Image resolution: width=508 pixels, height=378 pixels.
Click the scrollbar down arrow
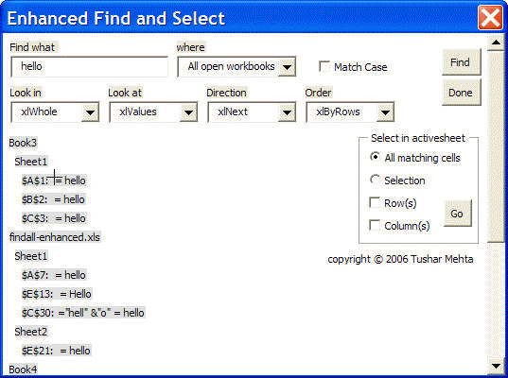tap(496, 367)
